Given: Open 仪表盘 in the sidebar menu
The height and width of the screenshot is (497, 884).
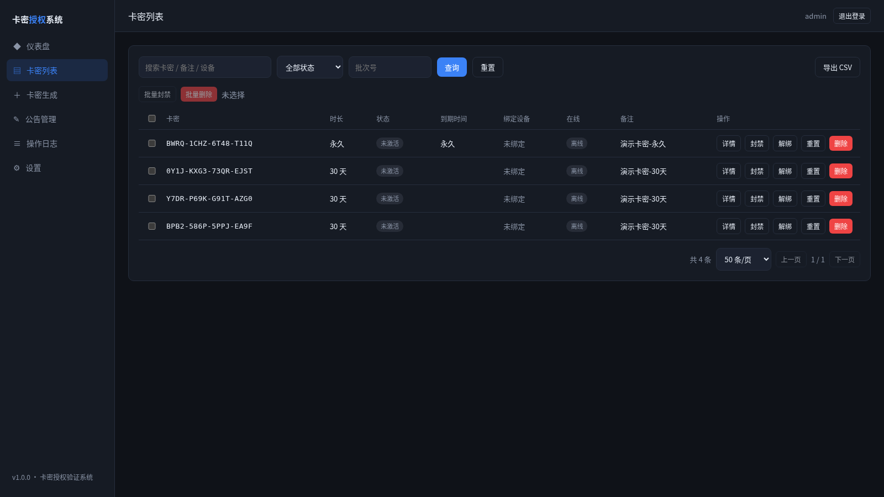Looking at the screenshot, I should click(57, 46).
